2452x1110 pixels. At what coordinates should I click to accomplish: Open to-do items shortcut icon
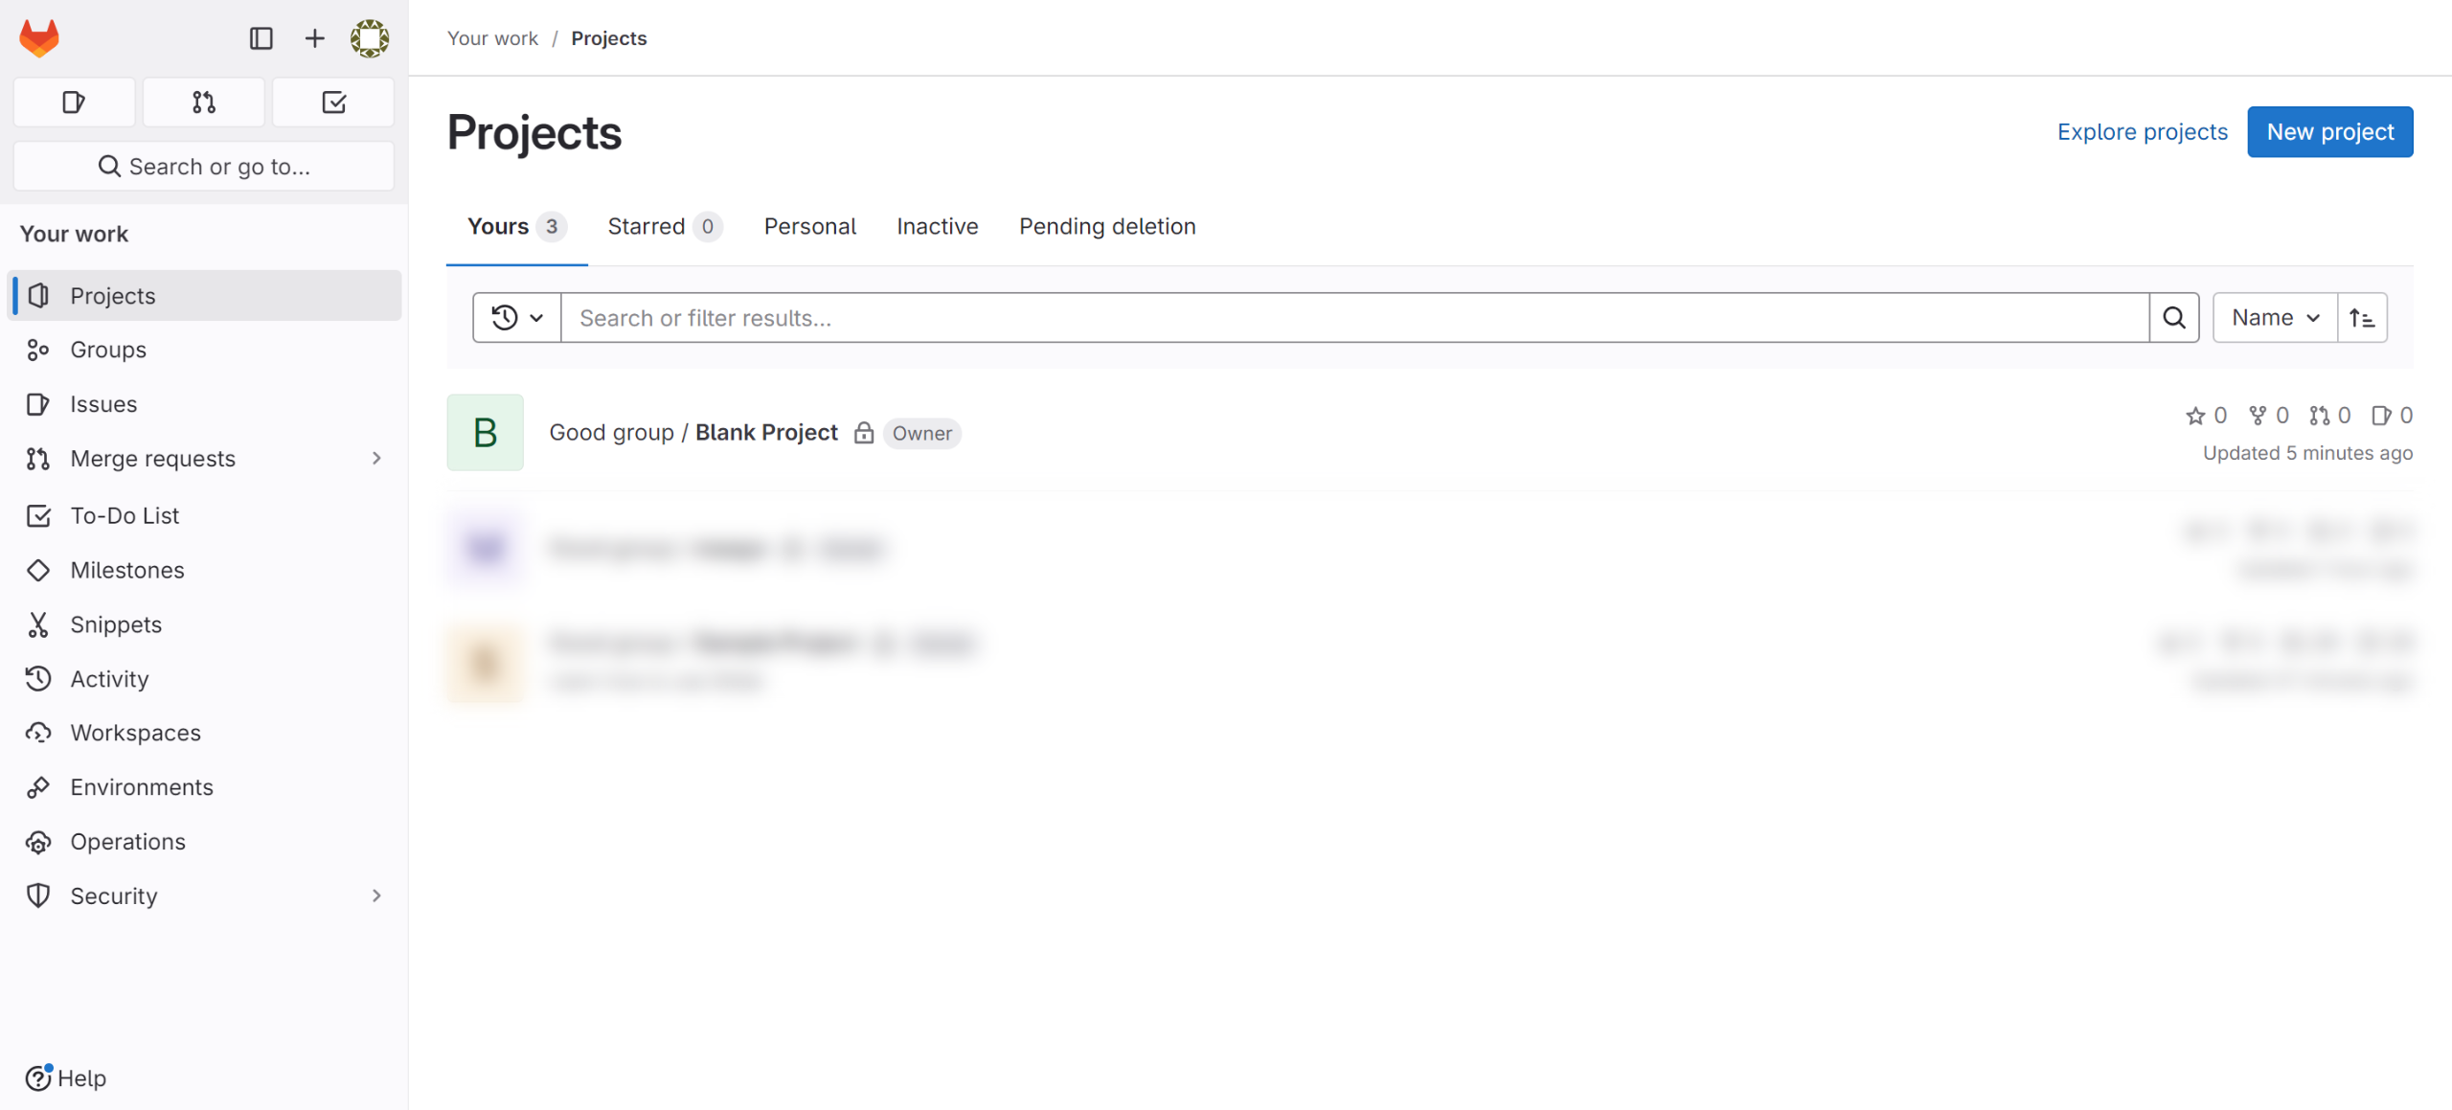coord(333,102)
